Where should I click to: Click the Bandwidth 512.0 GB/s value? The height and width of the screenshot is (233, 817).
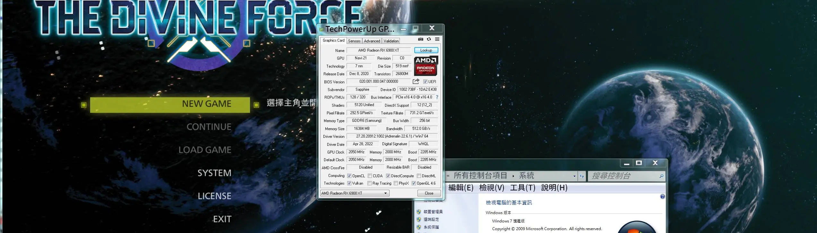pos(421,129)
